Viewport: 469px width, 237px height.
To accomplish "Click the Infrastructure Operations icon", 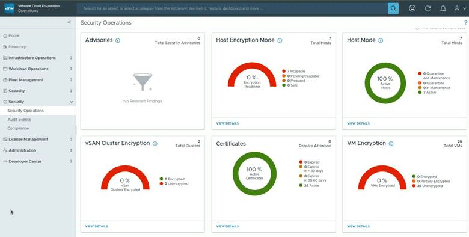I will pos(5,58).
